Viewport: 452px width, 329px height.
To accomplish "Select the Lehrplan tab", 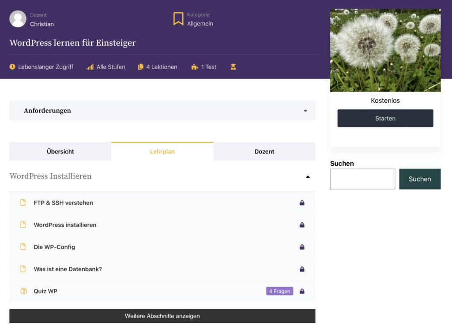I will tap(162, 152).
